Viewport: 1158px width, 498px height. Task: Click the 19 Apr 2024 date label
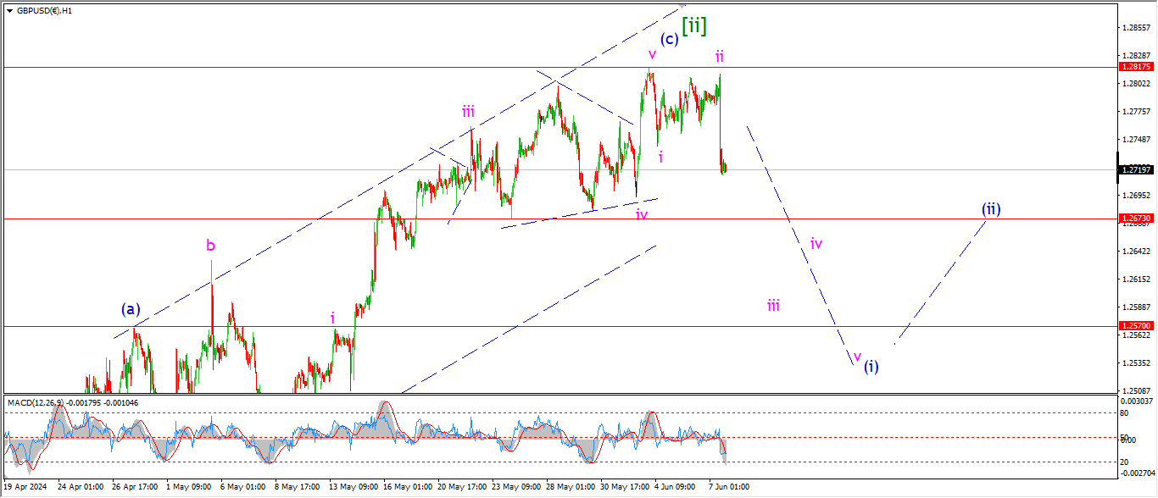coord(25,487)
